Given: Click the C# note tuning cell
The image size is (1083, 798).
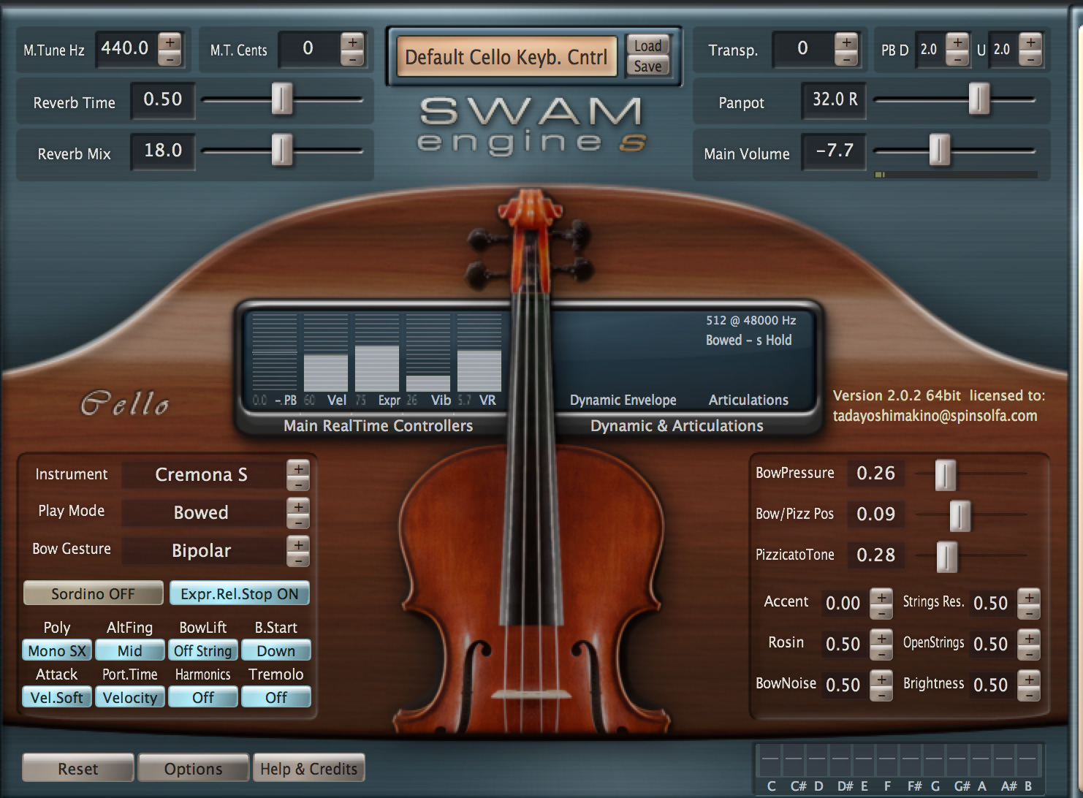Looking at the screenshot, I should [794, 761].
